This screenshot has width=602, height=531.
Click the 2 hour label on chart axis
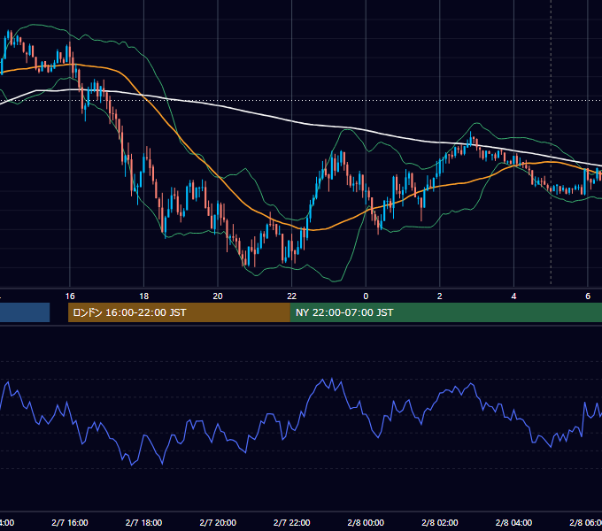(x=440, y=296)
